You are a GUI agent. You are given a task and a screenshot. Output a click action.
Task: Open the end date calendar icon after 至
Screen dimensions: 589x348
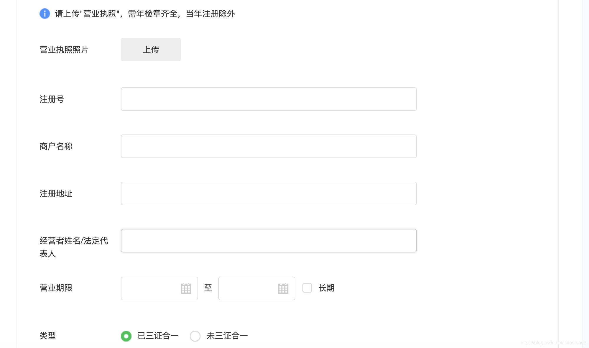283,288
